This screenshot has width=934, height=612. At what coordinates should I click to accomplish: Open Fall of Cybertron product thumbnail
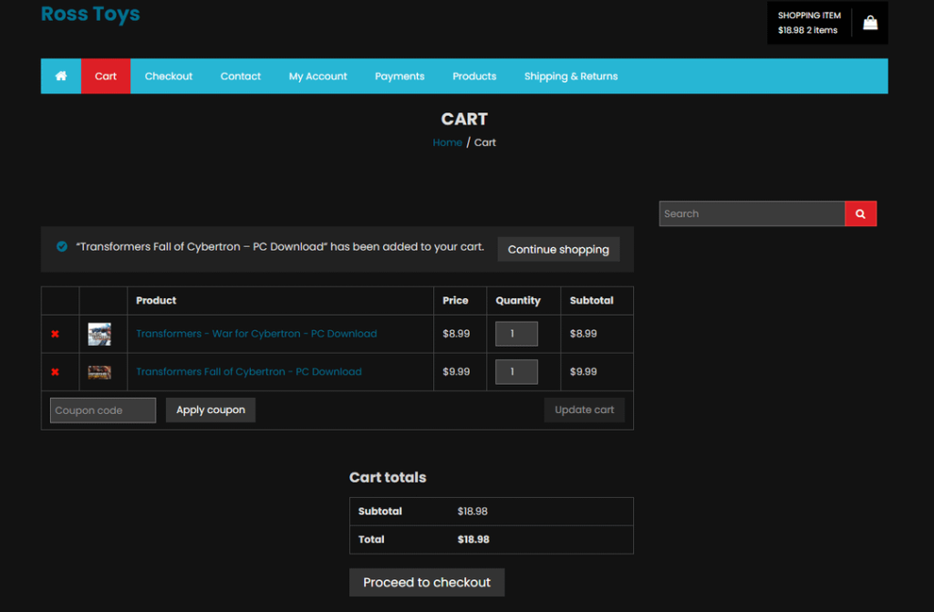point(99,372)
